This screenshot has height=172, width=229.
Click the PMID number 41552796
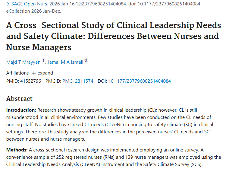coord(30,81)
